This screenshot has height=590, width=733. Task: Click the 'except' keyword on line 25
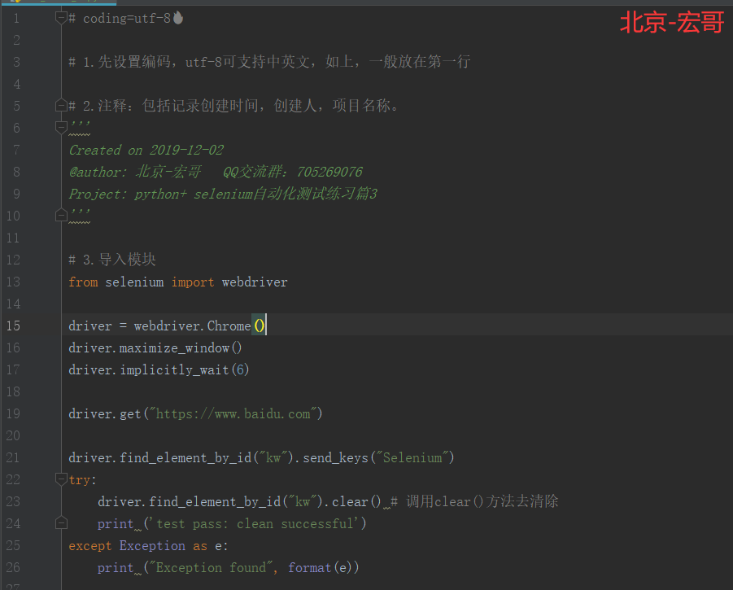coord(90,546)
